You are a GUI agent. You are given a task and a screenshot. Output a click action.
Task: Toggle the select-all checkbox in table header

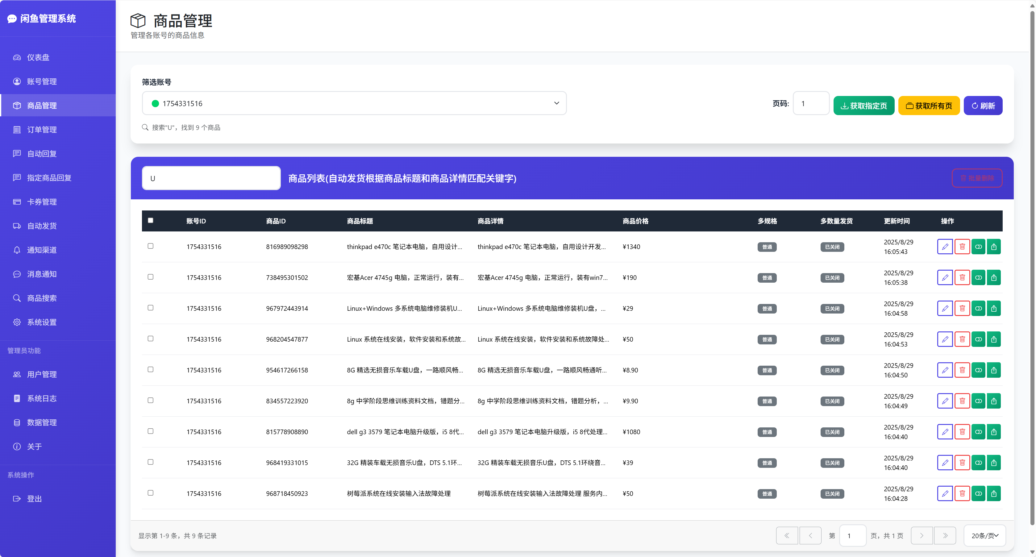[x=151, y=220]
